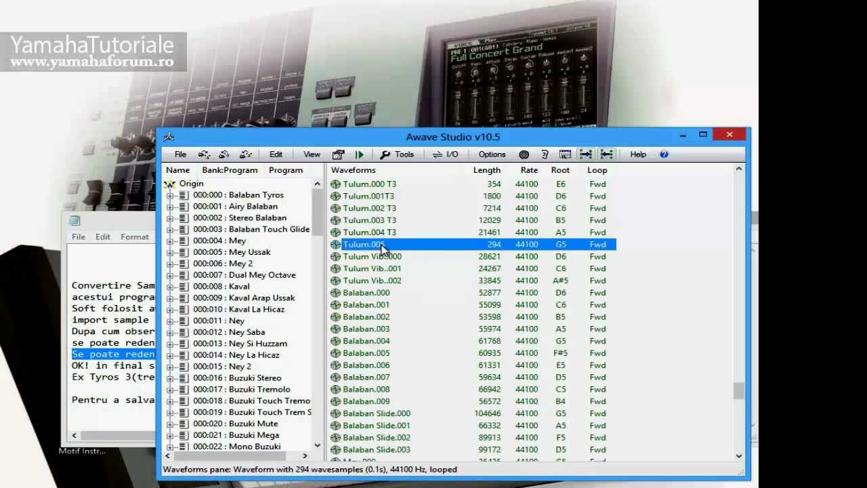Viewport: 867px width, 488px height.
Task: Click the Awave Studio title bar app icon
Action: pyautogui.click(x=169, y=136)
